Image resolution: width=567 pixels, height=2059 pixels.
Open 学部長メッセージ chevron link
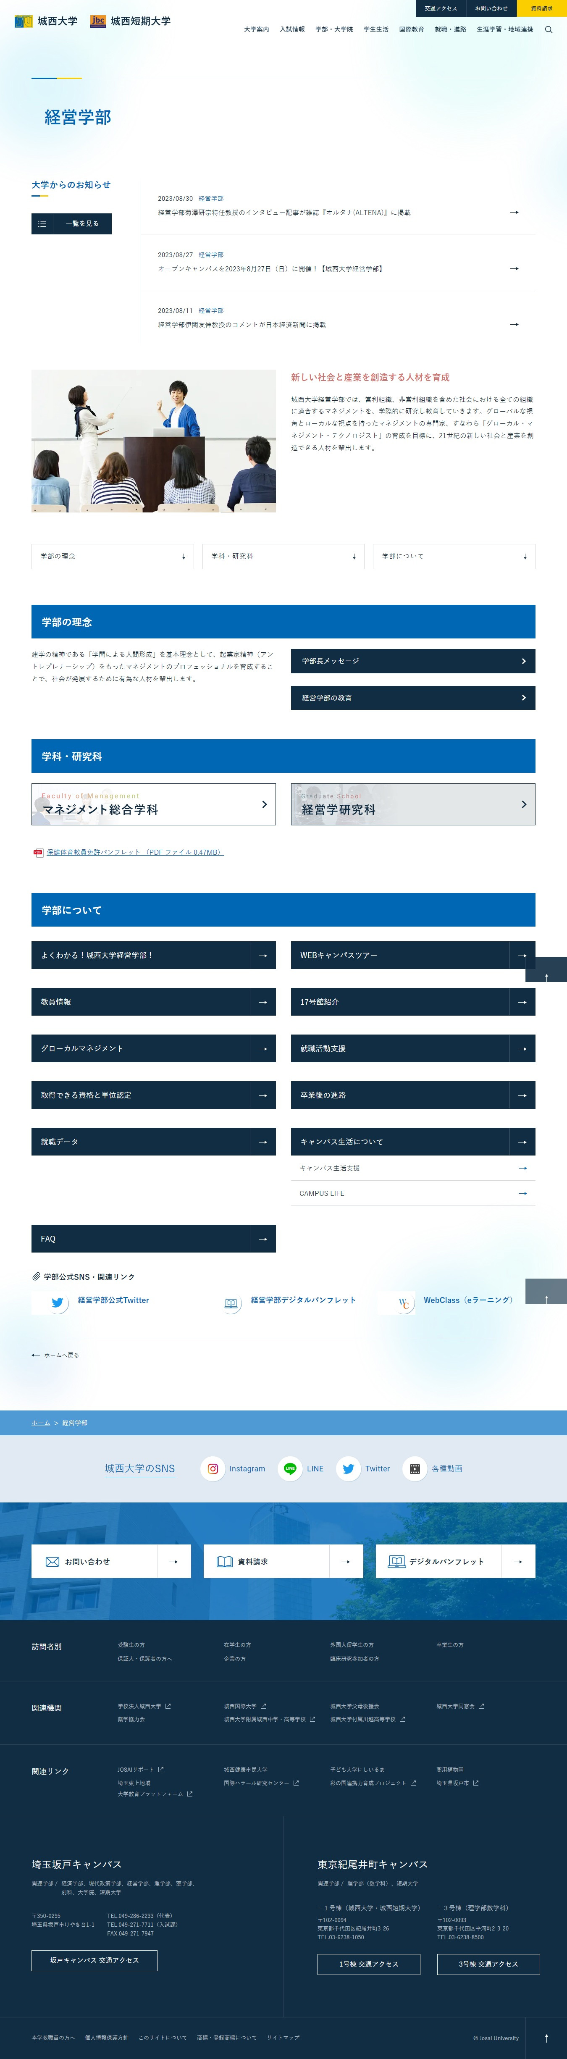click(x=413, y=661)
